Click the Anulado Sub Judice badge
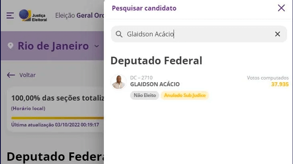293x164 pixels. tap(185, 95)
